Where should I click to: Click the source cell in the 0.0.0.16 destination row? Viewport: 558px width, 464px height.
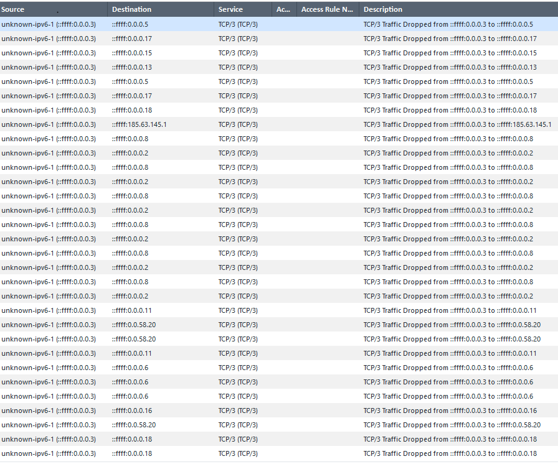pyautogui.click(x=49, y=411)
